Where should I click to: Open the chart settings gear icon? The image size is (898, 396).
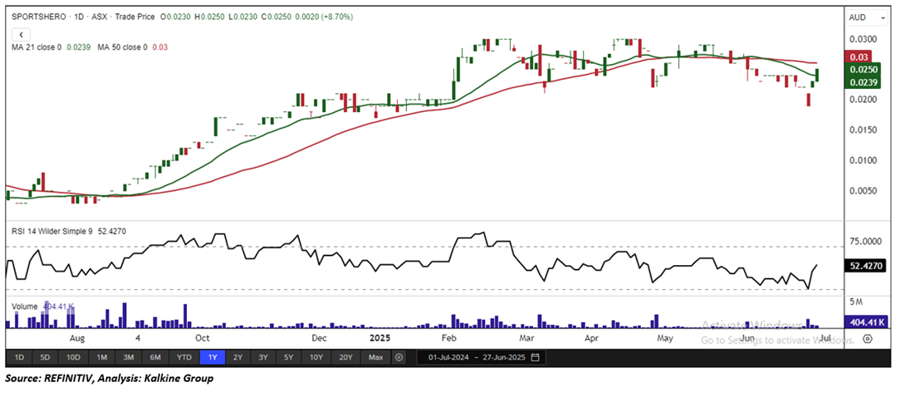coord(867,338)
